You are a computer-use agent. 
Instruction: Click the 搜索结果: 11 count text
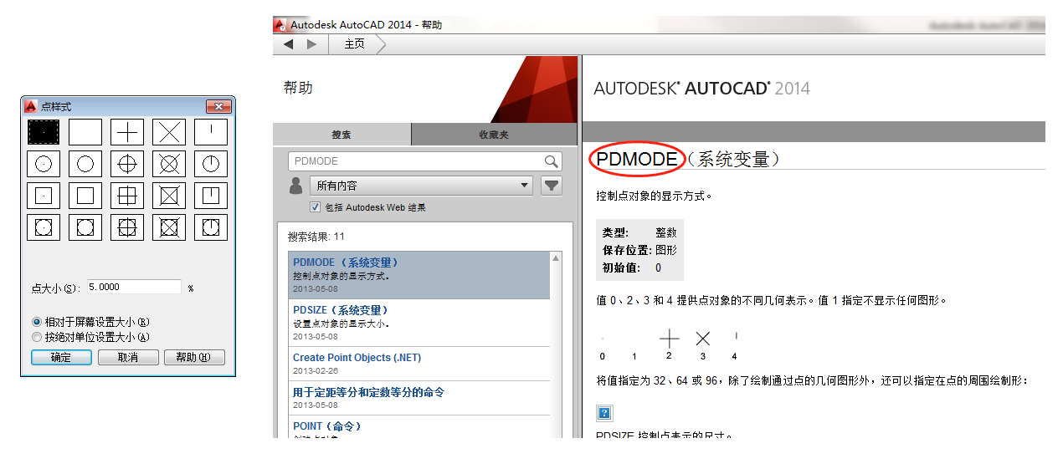coord(316,237)
